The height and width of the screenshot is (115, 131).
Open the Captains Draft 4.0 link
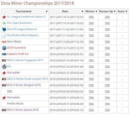click(18, 54)
